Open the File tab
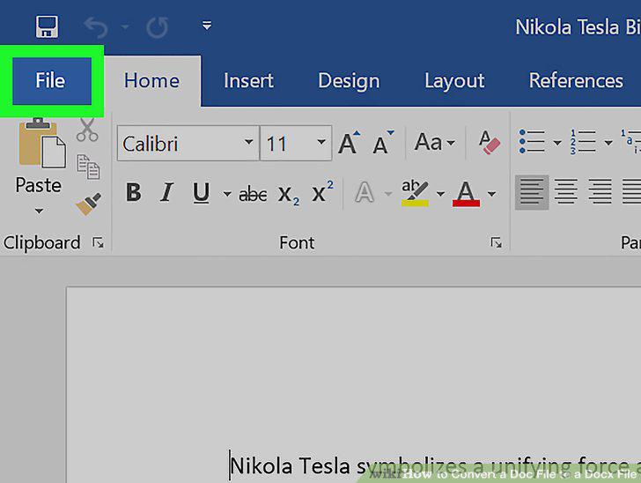Screen dimensions: 641x483 click(51, 80)
